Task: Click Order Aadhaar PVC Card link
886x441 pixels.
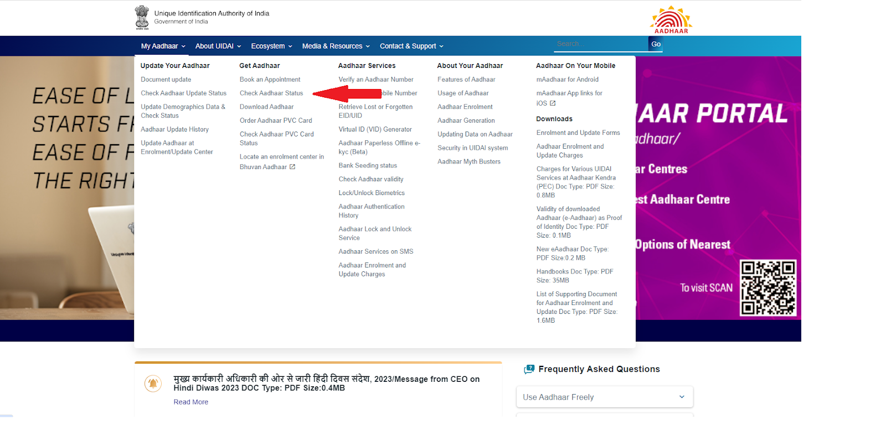Action: [276, 120]
